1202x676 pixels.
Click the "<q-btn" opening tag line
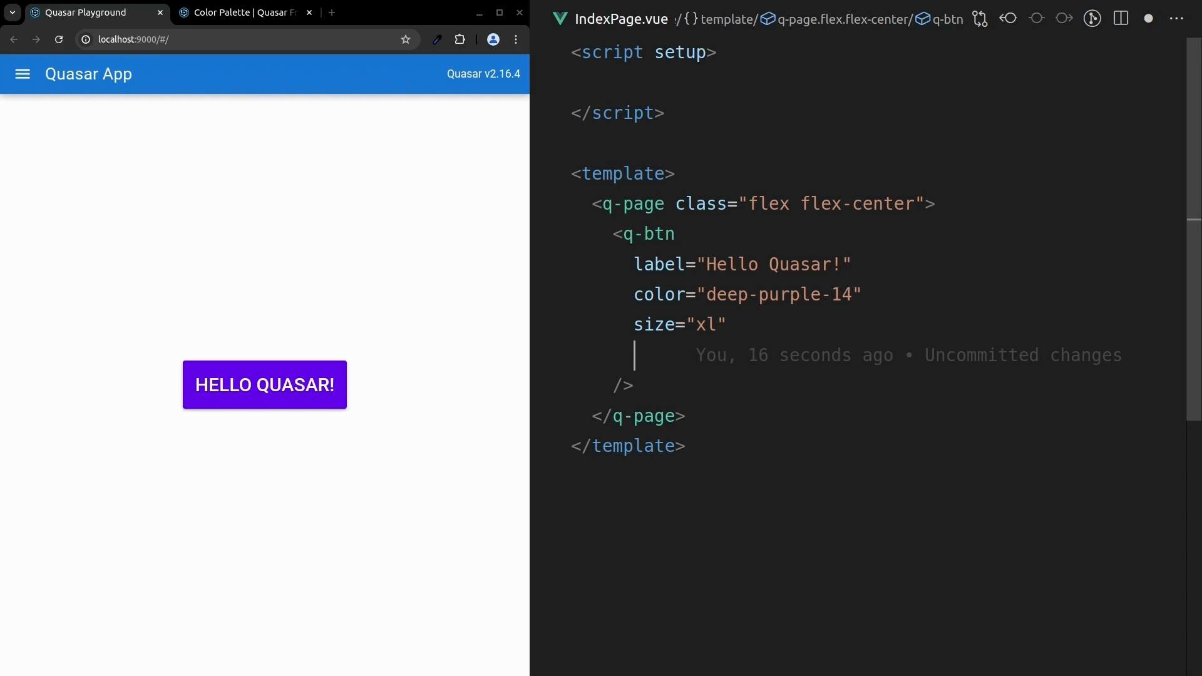point(644,233)
